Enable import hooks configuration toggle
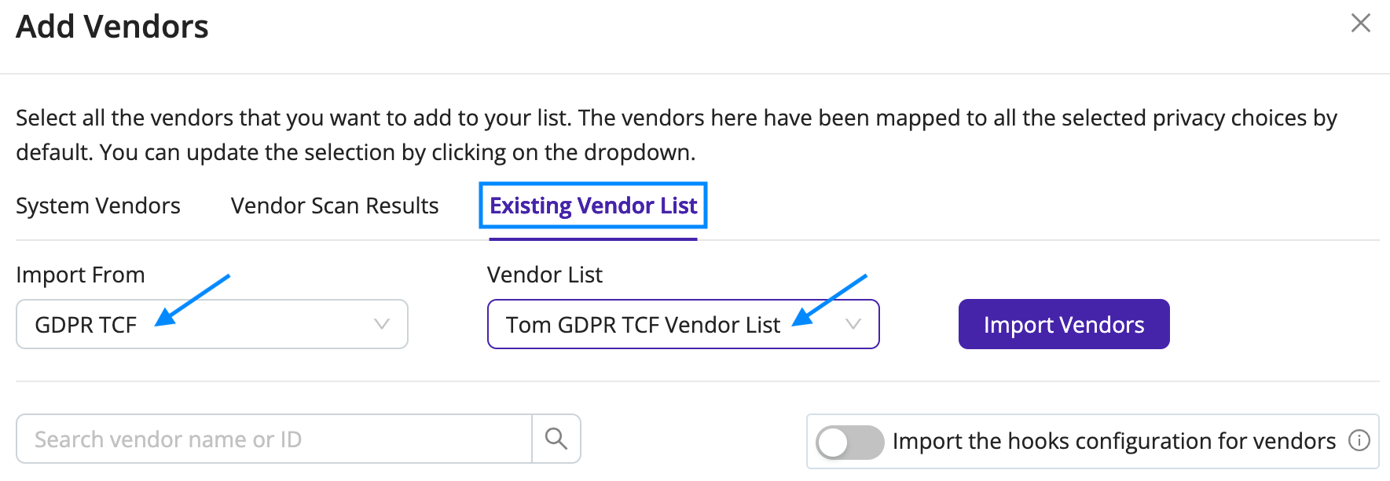Viewport: 1390px width, 481px height. [x=849, y=442]
